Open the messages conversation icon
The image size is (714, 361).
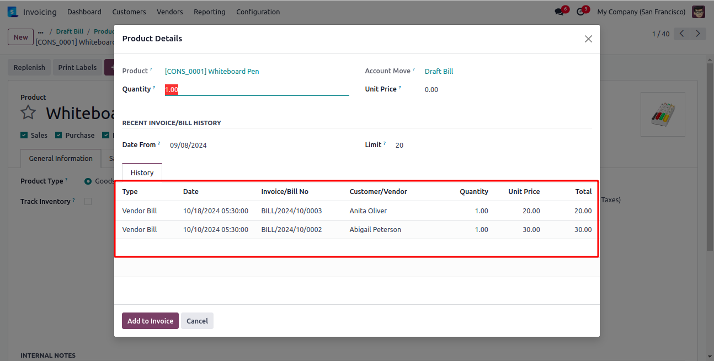pyautogui.click(x=560, y=12)
